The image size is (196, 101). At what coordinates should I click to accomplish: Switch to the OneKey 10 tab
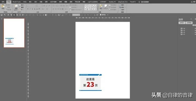tap(112, 2)
